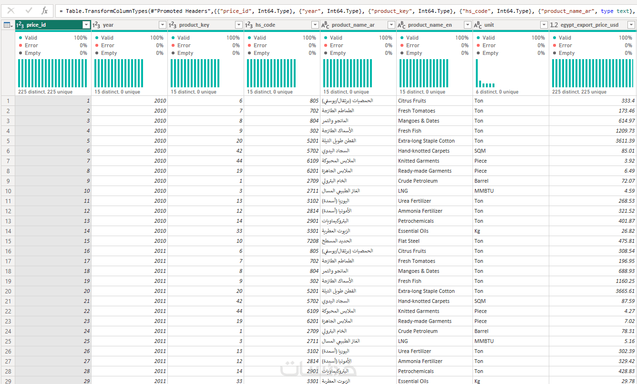The width and height of the screenshot is (637, 384).
Task: Click the data type icon for year column
Action: pos(96,25)
